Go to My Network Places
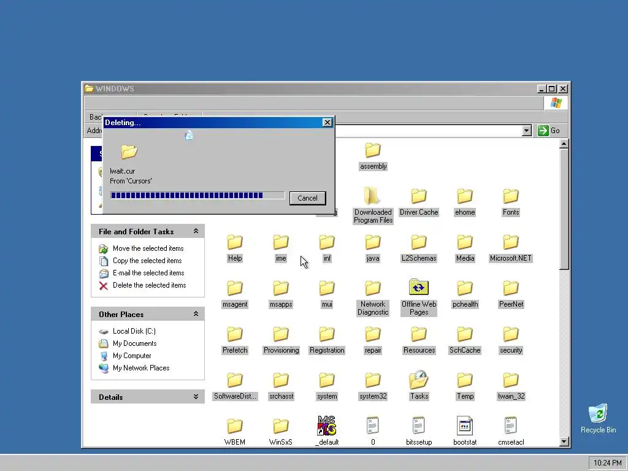Image resolution: width=628 pixels, height=471 pixels. pos(141,368)
